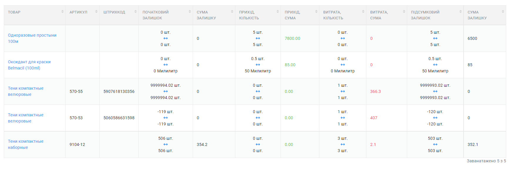Click the first Сума залишку header label
Viewport: 510px width, 172px height.
(x=206, y=15)
